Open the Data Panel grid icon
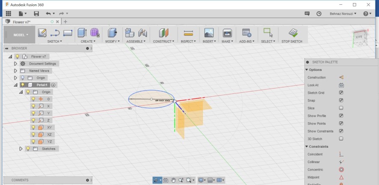Image resolution: width=379 pixels, height=185 pixels. (x=9, y=14)
